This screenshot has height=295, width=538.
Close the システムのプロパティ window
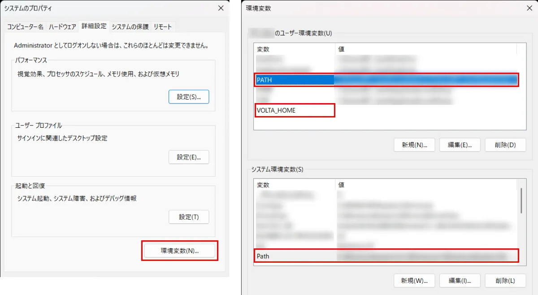point(221,8)
